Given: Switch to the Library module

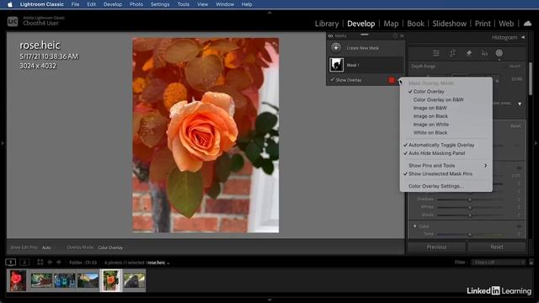Looking at the screenshot, I should click(x=327, y=24).
